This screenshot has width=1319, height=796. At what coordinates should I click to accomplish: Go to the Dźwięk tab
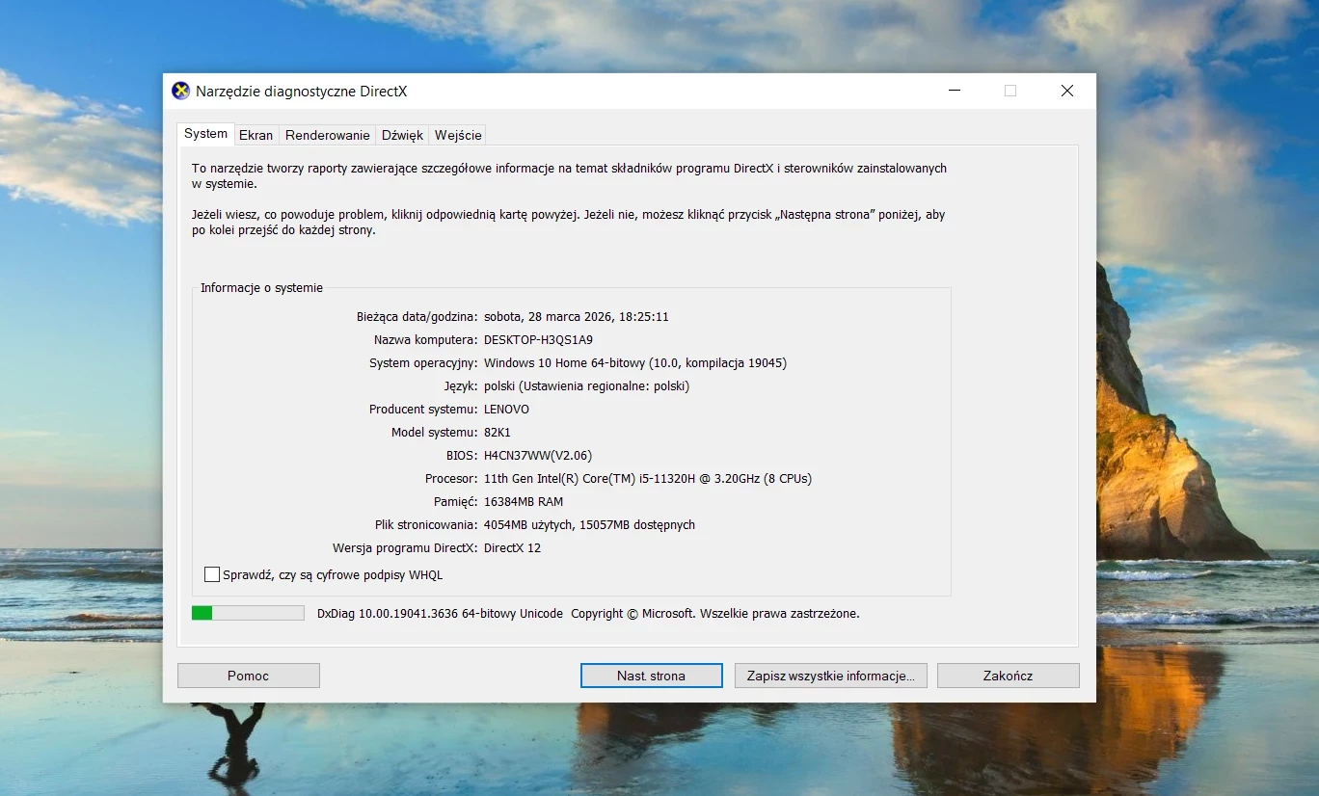[x=402, y=135]
